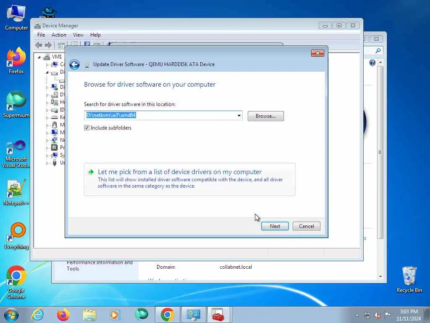Viewport: 430px width, 323px height.
Task: Click the network icon in system tray
Action: pos(367,315)
